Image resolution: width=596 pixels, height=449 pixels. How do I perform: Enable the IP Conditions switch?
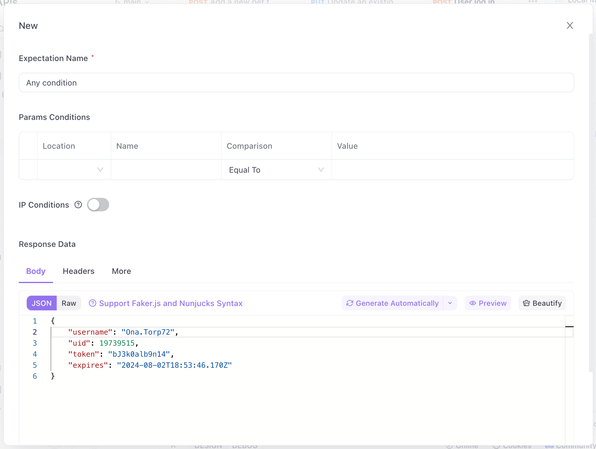pos(98,205)
